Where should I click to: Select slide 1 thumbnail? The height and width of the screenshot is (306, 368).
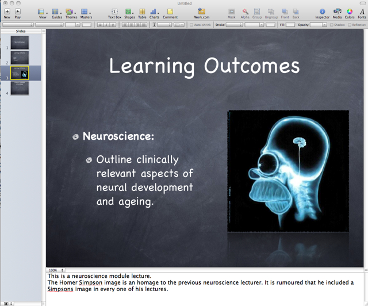tap(20, 42)
